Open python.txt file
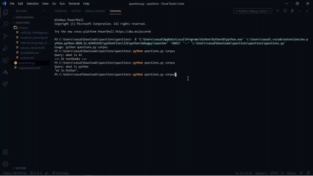The width and height of the screenshot is (313, 176). 27,58
